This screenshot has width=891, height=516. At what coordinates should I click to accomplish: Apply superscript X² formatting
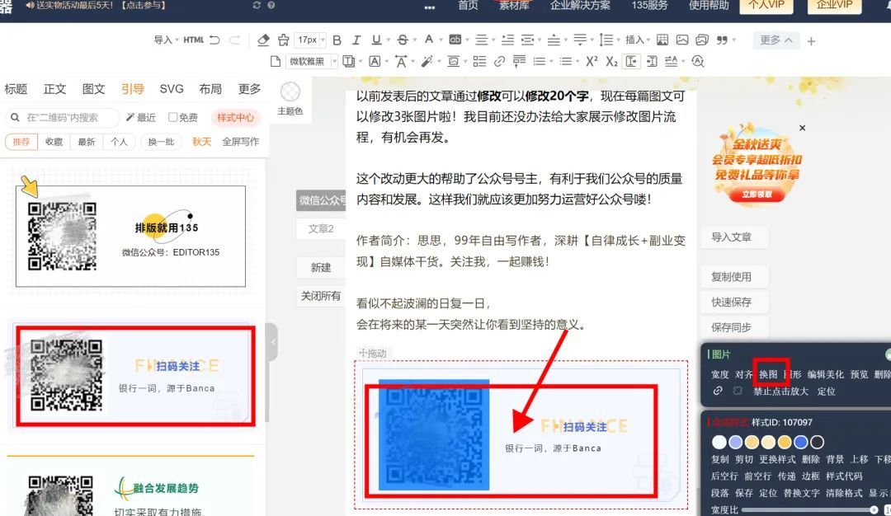coord(592,61)
